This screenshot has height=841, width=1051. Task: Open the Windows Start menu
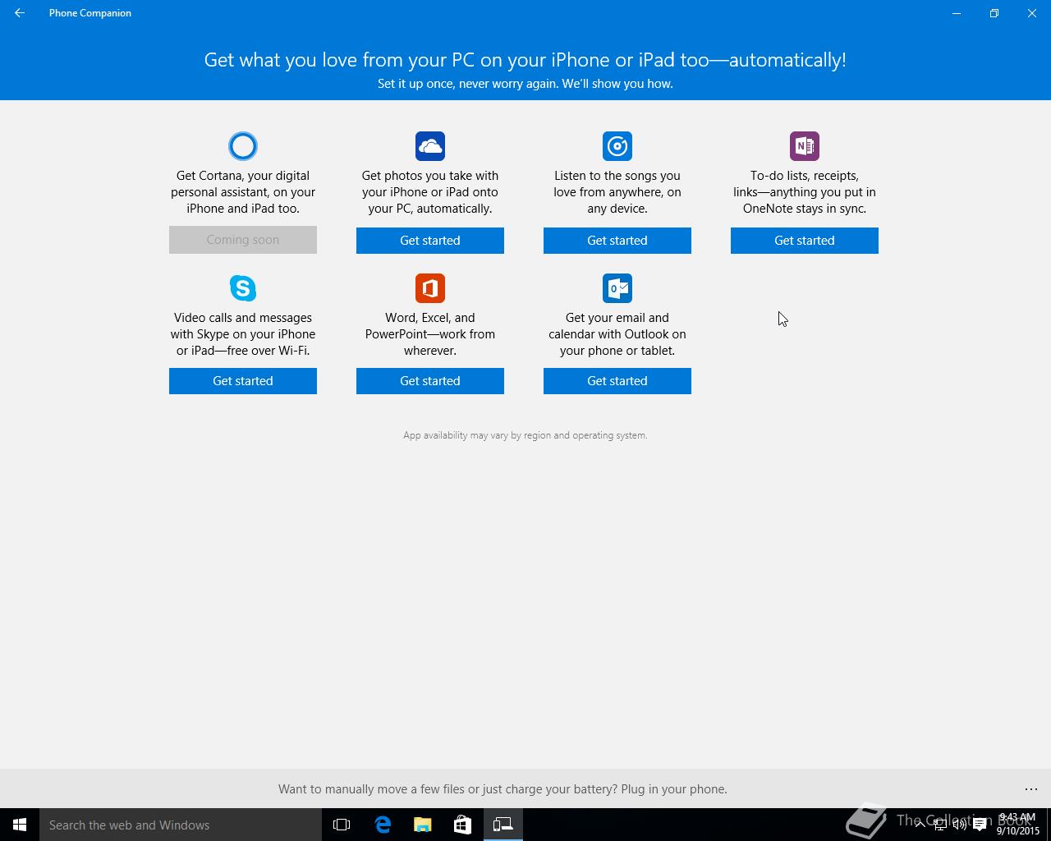[x=20, y=825]
